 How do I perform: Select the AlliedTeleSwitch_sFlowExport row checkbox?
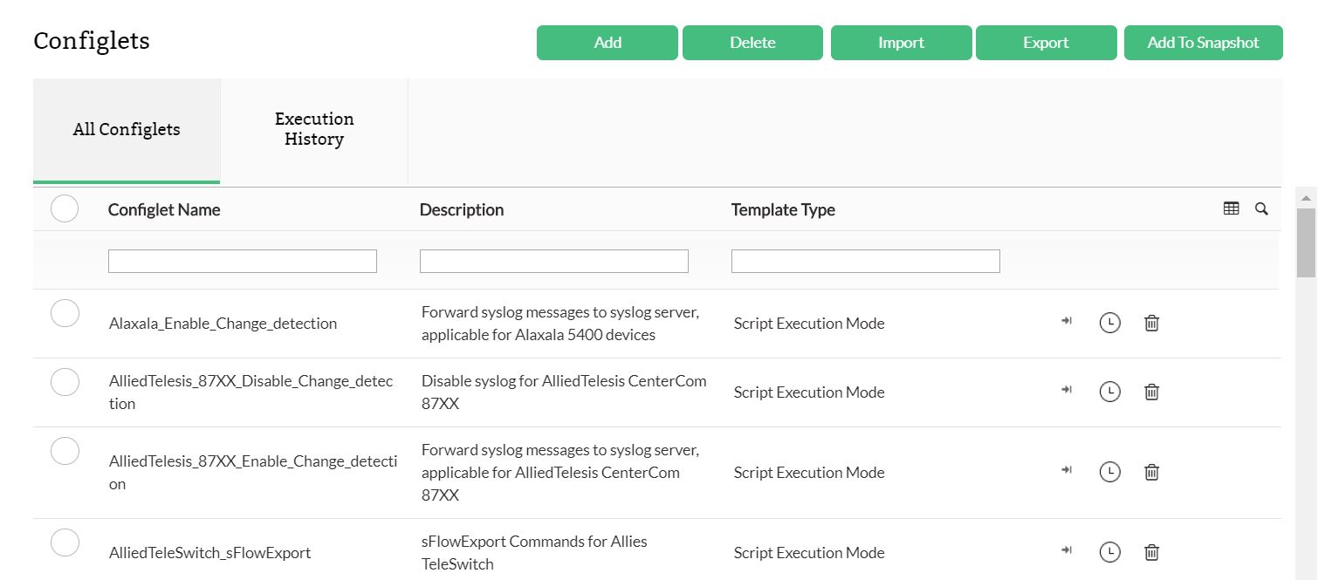point(65,542)
